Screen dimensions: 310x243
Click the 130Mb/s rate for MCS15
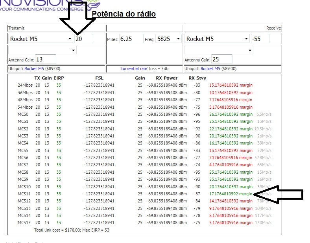click(x=263, y=223)
